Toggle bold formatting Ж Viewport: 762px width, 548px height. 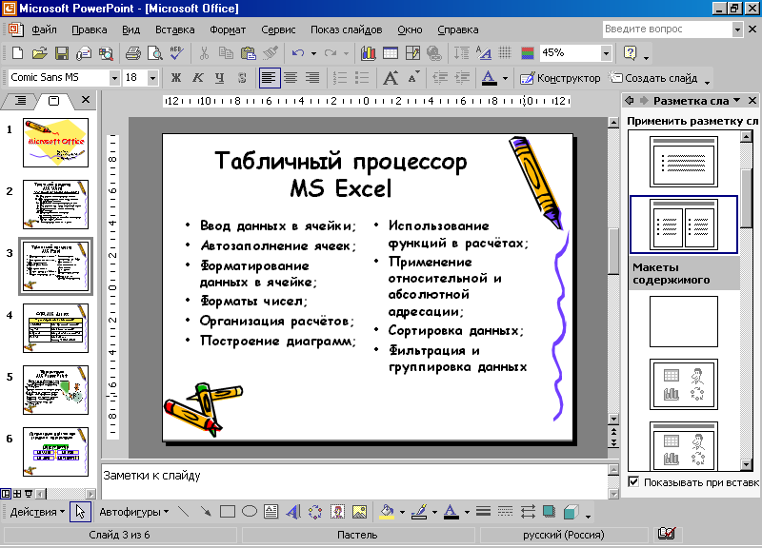[x=176, y=78]
